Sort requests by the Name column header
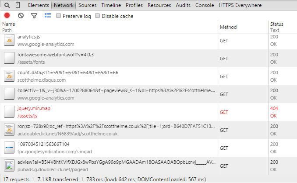 [x=9, y=24]
